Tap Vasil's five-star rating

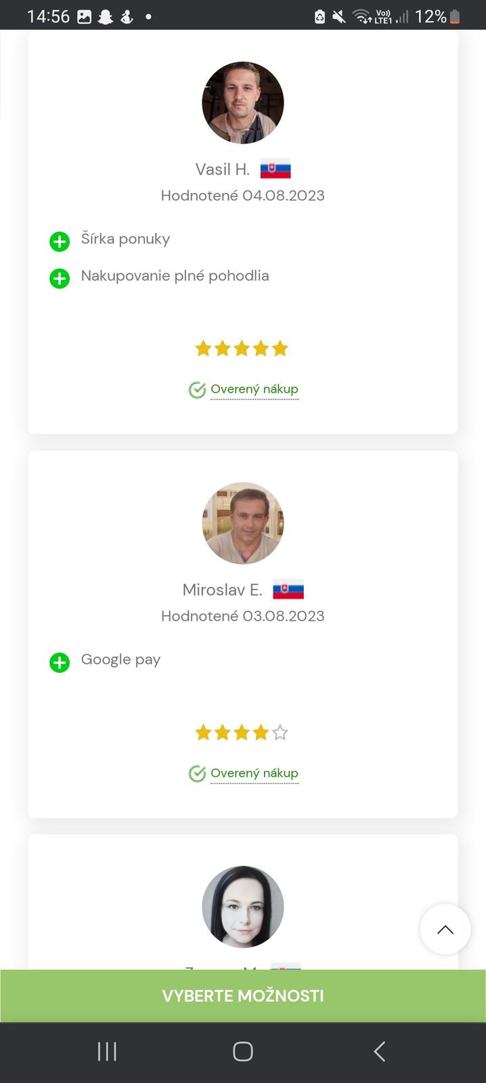point(242,349)
